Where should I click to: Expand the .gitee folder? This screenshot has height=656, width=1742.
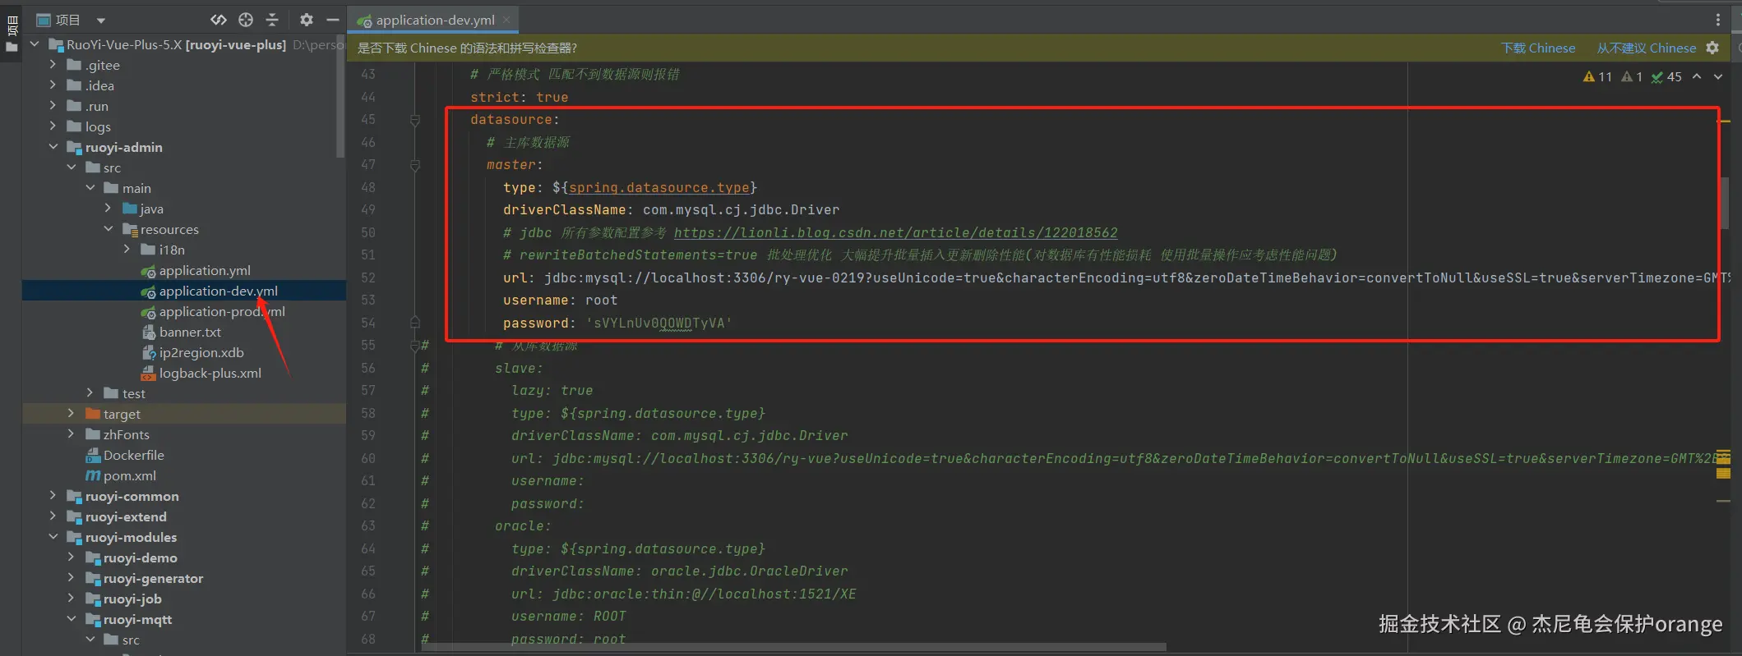point(53,65)
